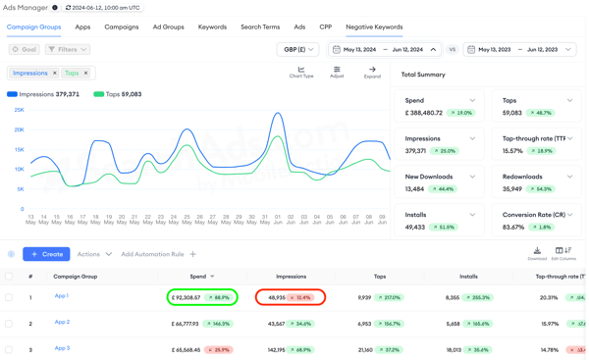Download table data icon
This screenshot has width=589, height=360.
[x=537, y=250]
